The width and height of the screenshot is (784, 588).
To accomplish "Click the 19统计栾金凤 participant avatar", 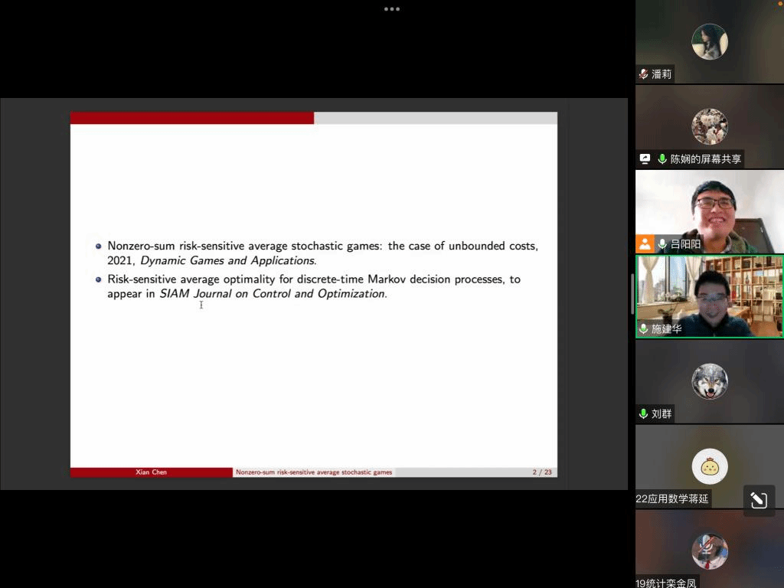I will pyautogui.click(x=709, y=551).
